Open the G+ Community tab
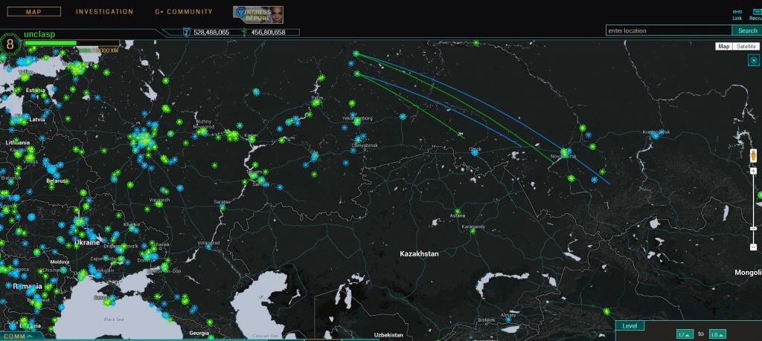Viewport: 762px width, 341px height. 183,12
